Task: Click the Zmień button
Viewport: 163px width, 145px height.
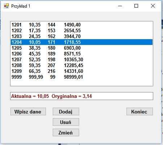Action: coord(66,133)
